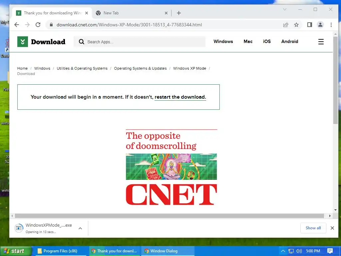The width and height of the screenshot is (341, 256).
Task: Click Show all downloads button
Action: pos(313,228)
